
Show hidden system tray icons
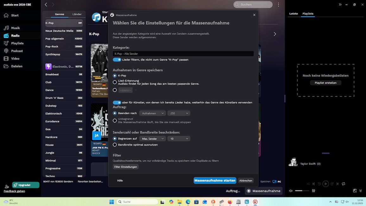(330, 202)
